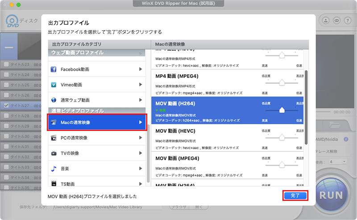This screenshot has width=357, height=220.
Task: Toggle checkbox for タイトル23
Action: coord(6,64)
